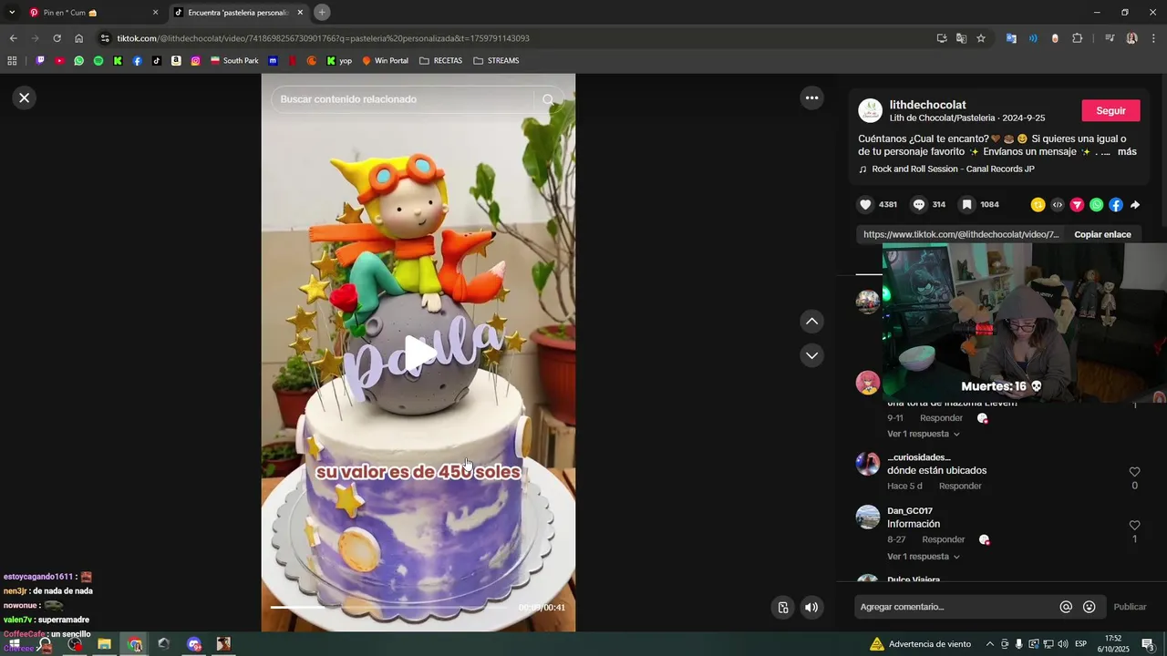The image size is (1167, 656).
Task: Save video with bookmark icon
Action: 967,205
